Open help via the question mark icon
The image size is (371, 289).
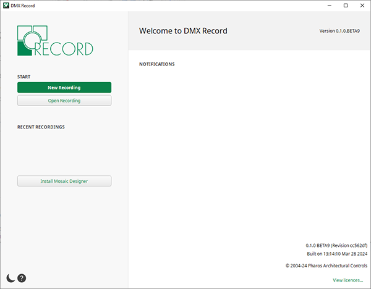coord(22,279)
